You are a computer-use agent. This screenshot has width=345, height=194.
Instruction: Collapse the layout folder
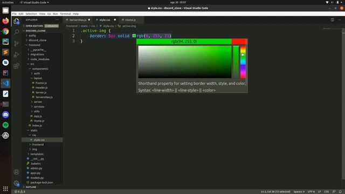click(x=38, y=78)
